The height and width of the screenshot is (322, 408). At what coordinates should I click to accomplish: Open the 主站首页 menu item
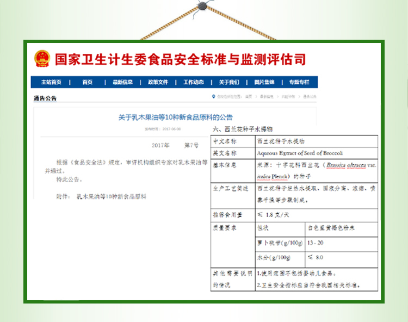[x=51, y=82]
